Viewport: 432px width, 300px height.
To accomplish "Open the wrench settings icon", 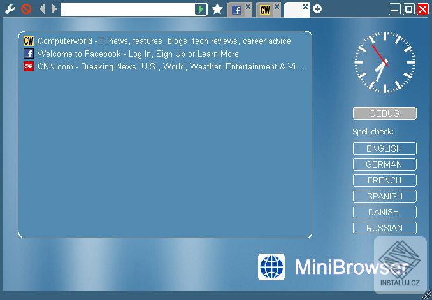I will point(10,10).
